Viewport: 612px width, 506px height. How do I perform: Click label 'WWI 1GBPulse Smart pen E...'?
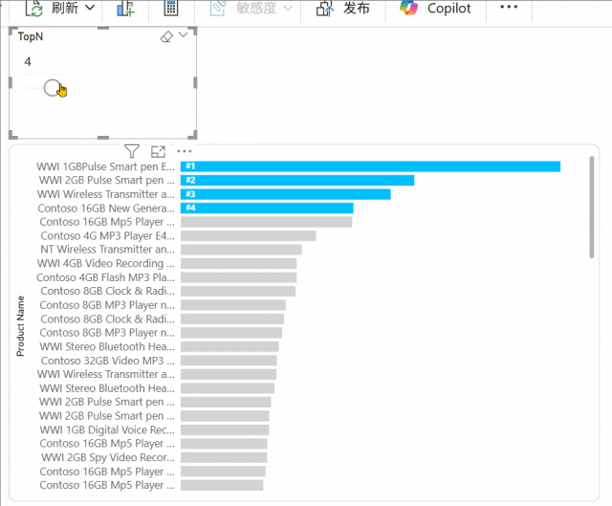tap(105, 166)
